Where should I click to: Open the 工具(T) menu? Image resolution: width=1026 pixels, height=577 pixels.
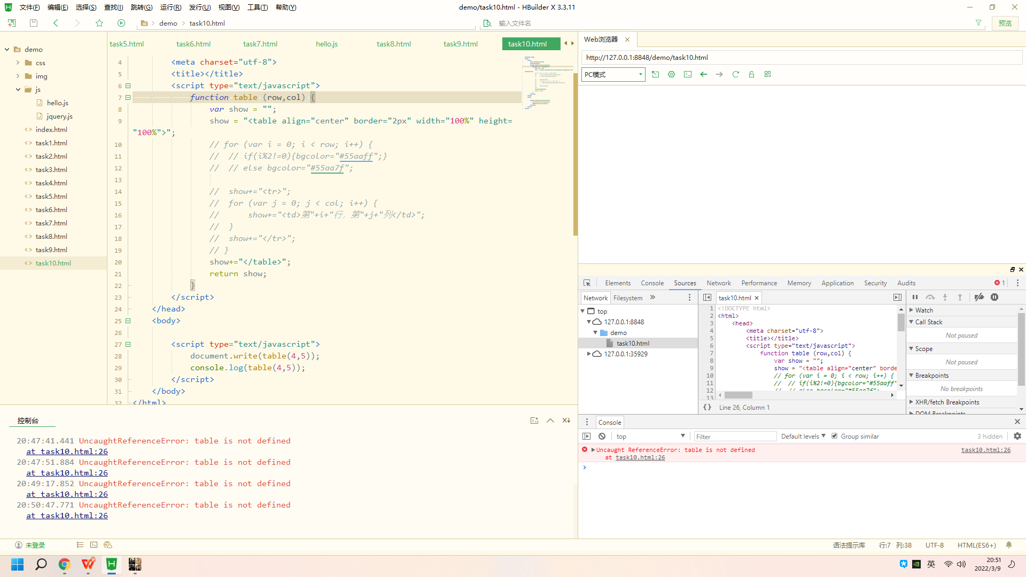tap(258, 7)
